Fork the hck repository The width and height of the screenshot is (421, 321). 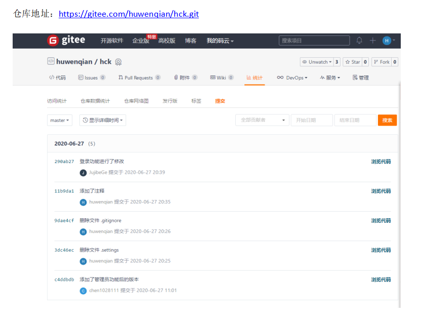tap(382, 62)
